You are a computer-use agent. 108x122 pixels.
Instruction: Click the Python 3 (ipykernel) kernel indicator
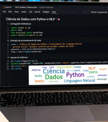[x=99, y=12]
